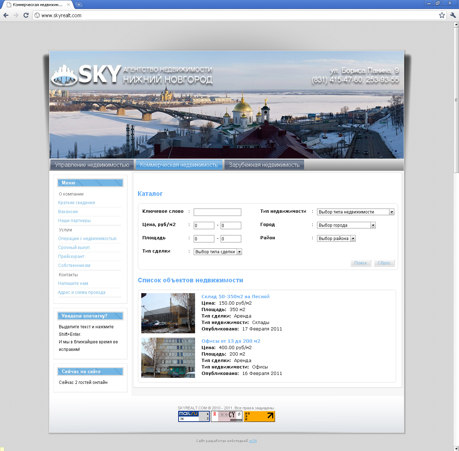Open the Управление недвижимостью tab
This screenshot has width=459, height=451.
click(92, 165)
